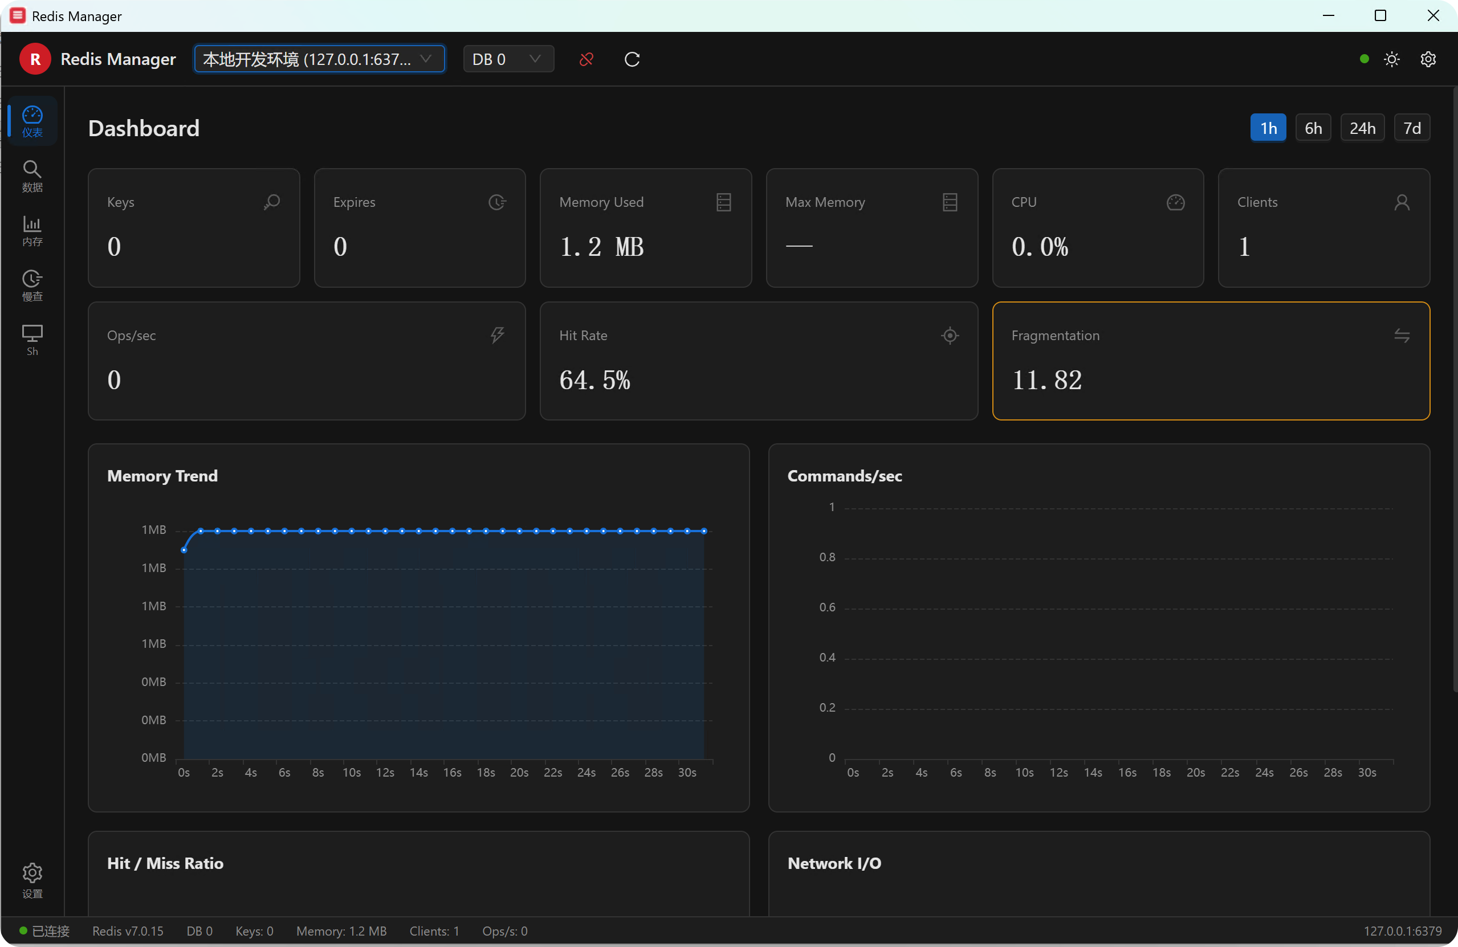
Task: Click the Memory Trend chart title
Action: pos(162,476)
